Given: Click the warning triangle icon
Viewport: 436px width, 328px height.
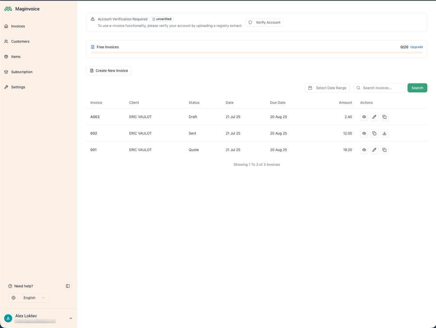Looking at the screenshot, I should [x=93, y=19].
